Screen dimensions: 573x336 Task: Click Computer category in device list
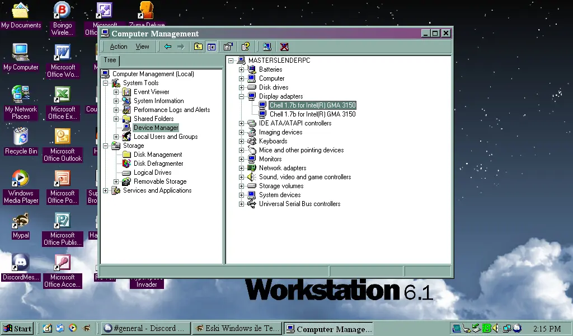pos(271,78)
